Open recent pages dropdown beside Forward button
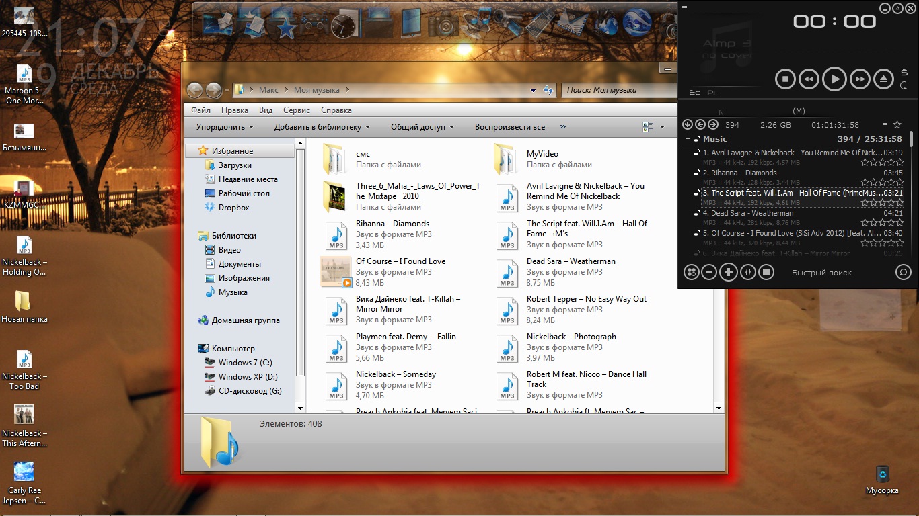 pos(227,91)
